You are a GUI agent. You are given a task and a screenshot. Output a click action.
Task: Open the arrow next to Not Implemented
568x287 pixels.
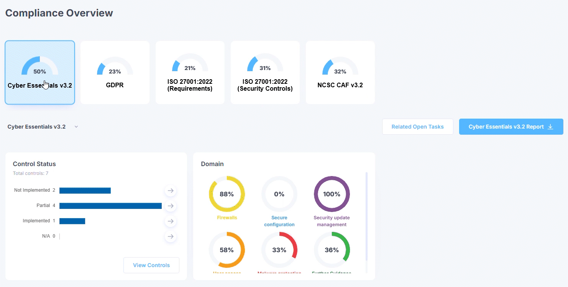171,190
